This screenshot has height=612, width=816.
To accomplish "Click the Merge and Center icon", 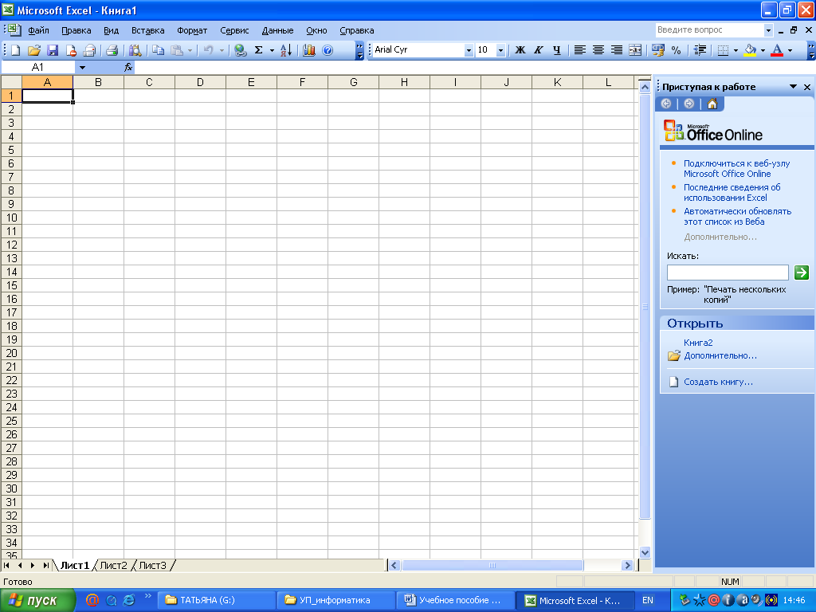I will pyautogui.click(x=635, y=50).
